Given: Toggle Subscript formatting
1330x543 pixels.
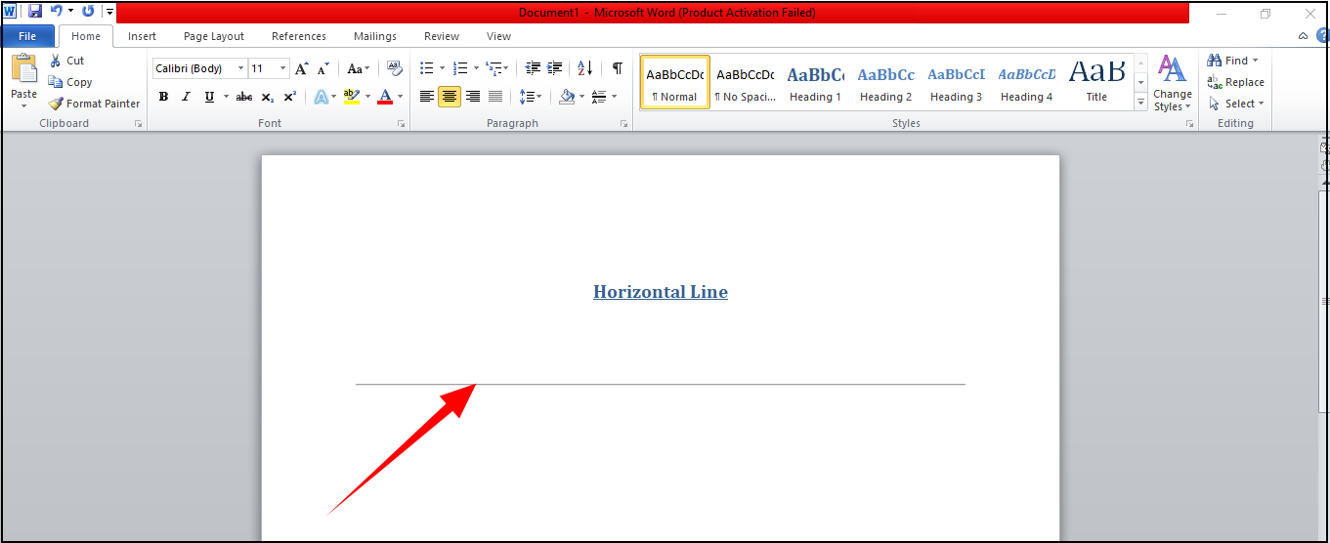Looking at the screenshot, I should 267,97.
